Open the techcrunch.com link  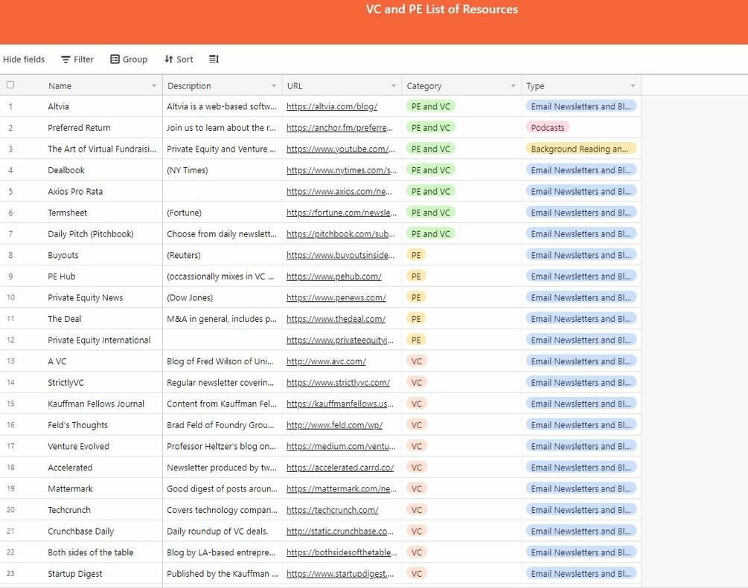point(333,510)
